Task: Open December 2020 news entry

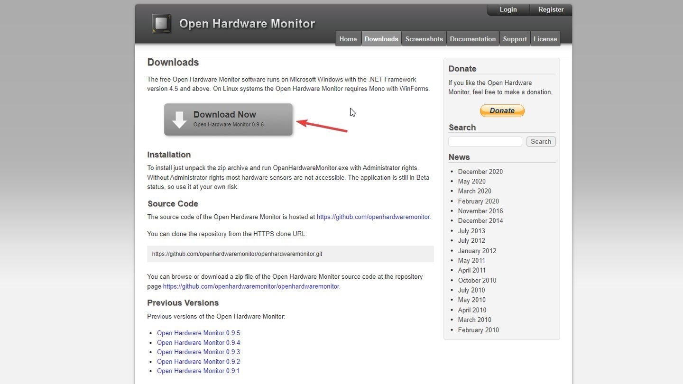Action: [480, 172]
